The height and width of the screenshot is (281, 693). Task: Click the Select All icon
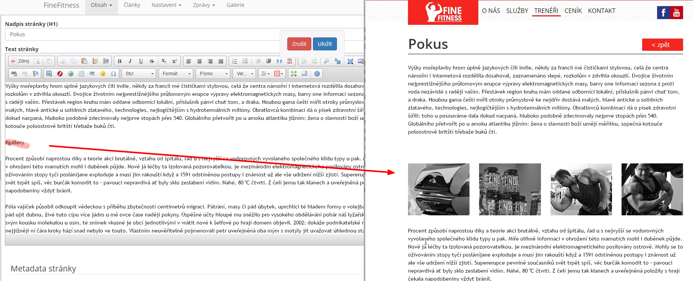pos(350,61)
